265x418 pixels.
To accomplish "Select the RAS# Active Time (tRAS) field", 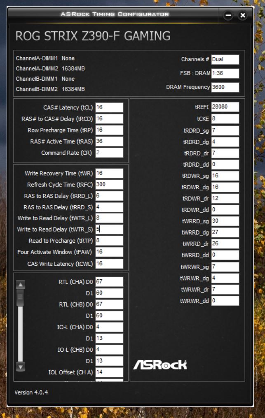I will (109, 141).
